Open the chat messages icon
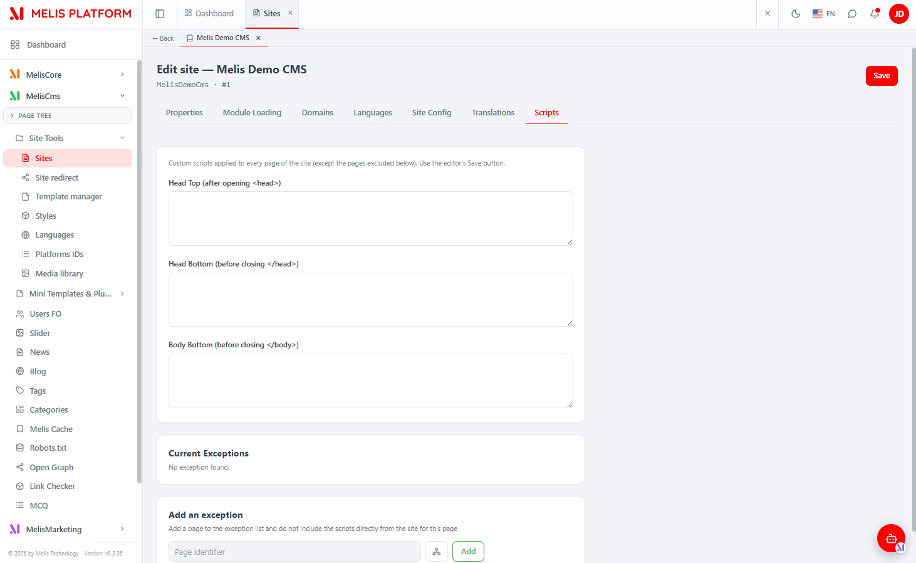The width and height of the screenshot is (916, 563). tap(852, 14)
